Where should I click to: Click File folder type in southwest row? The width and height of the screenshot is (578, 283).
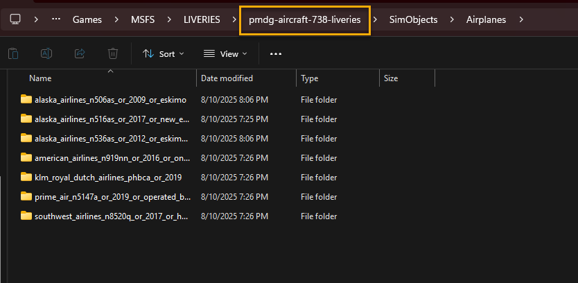[x=319, y=216]
